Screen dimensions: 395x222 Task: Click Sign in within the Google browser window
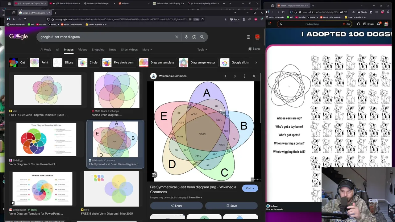235,19
